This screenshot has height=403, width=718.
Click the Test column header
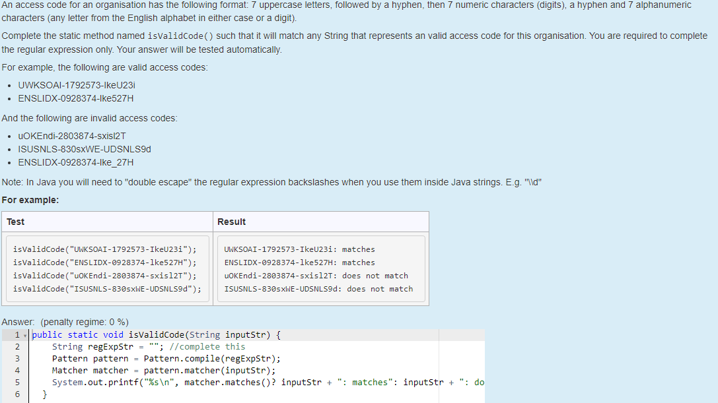[15, 222]
